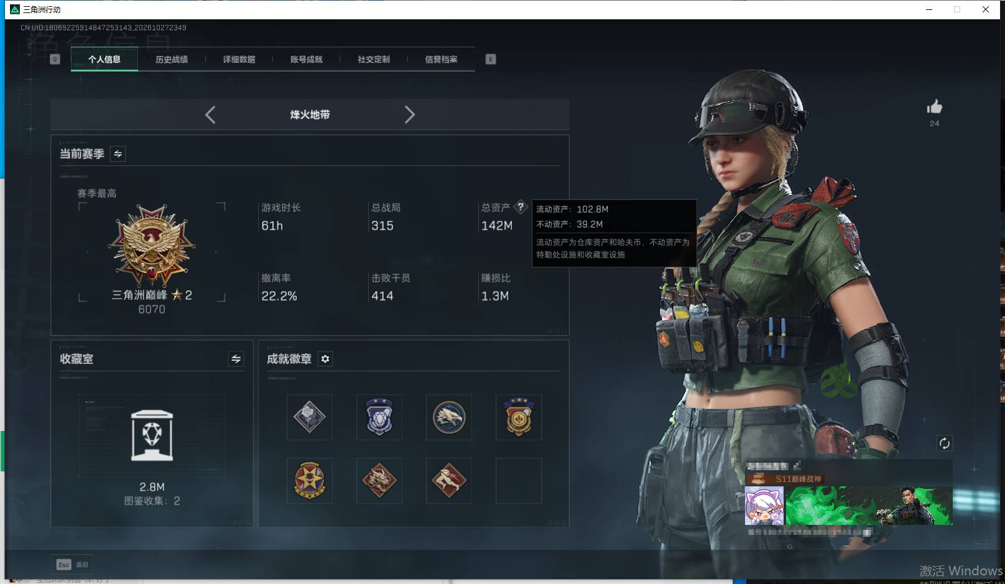Click the Q key previous-tab icon
The height and width of the screenshot is (584, 1005).
pos(55,59)
